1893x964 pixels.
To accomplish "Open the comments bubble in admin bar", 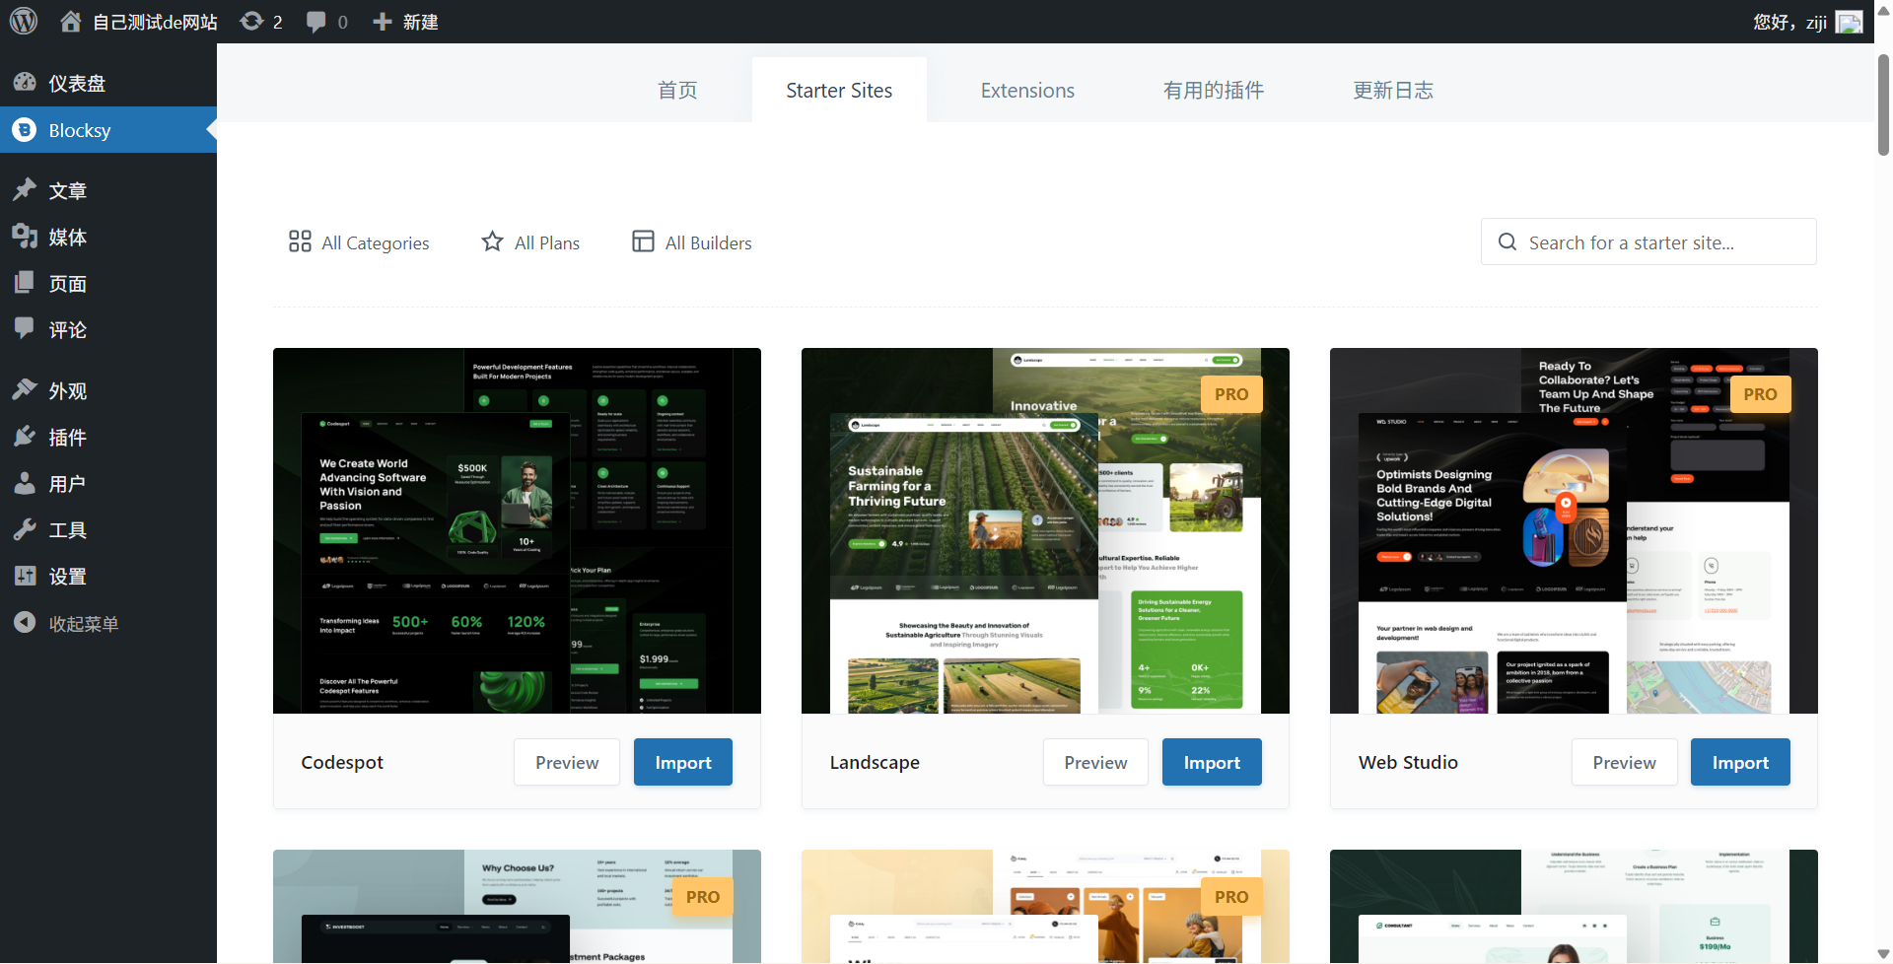I will 315,22.
